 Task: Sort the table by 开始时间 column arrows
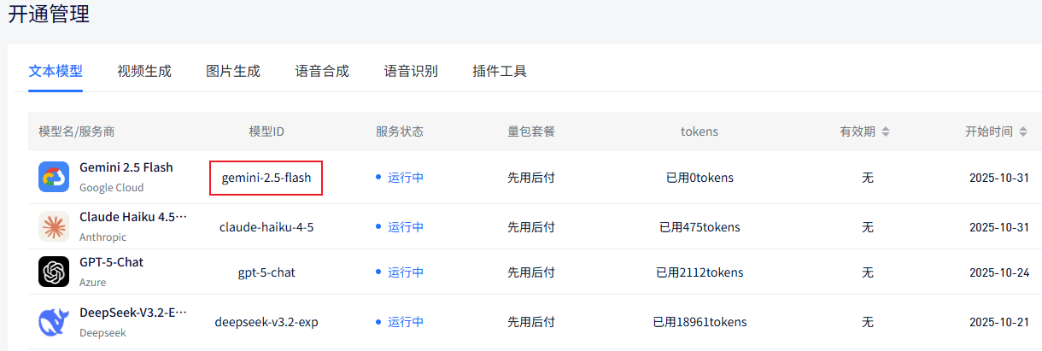pos(1023,132)
